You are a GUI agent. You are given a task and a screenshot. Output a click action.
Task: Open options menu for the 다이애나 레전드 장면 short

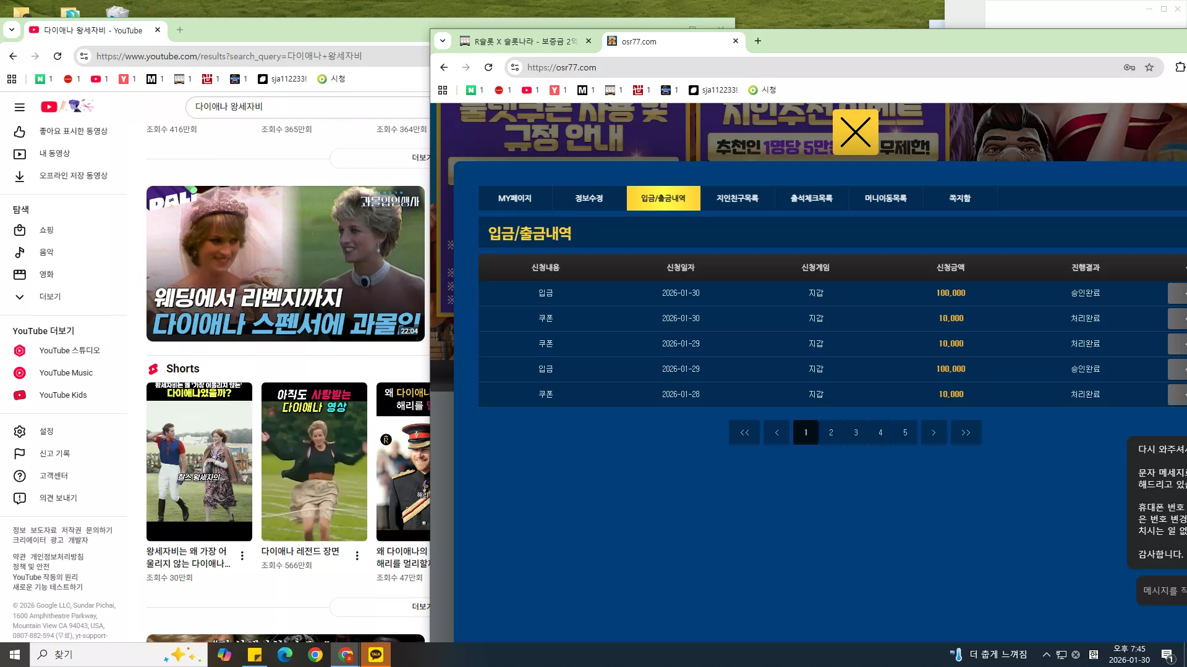[x=357, y=556]
